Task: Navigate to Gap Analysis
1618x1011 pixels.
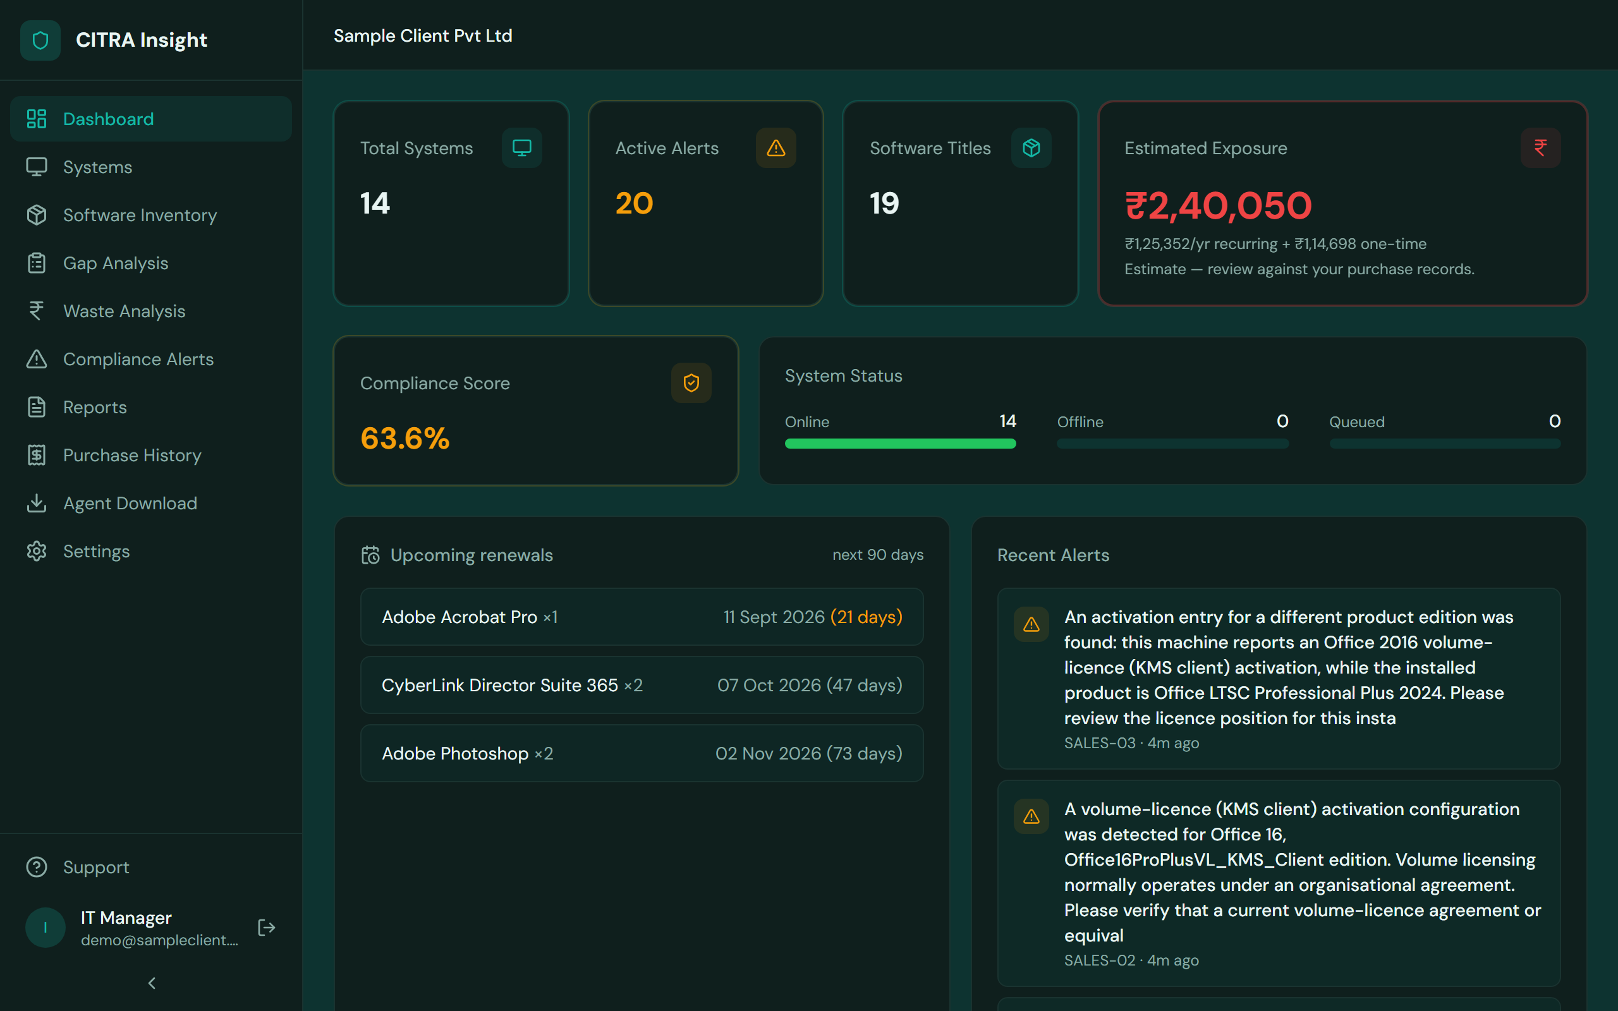Action: tap(151, 263)
